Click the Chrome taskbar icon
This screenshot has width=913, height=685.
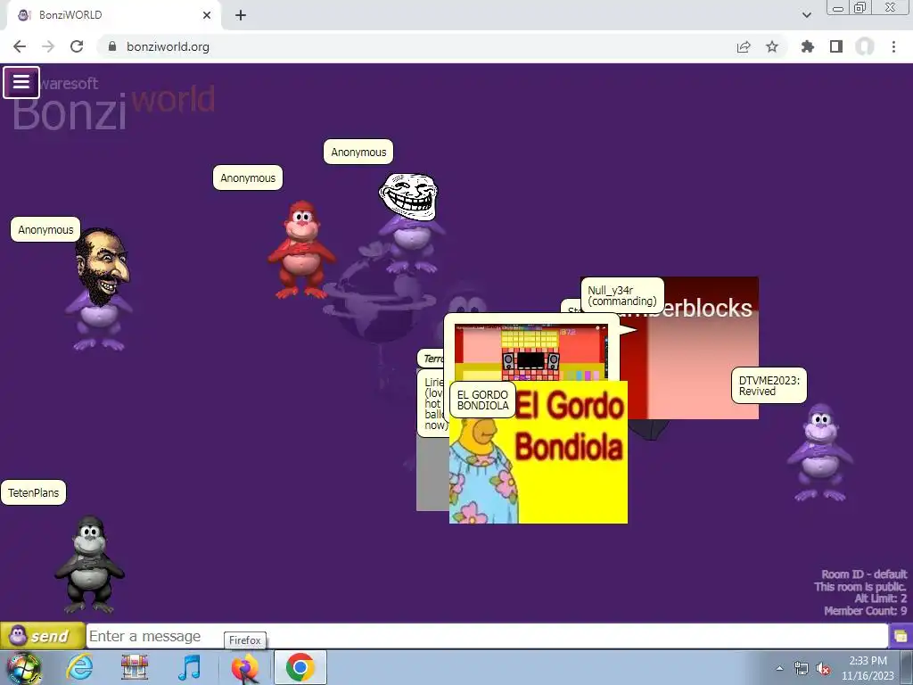click(300, 667)
